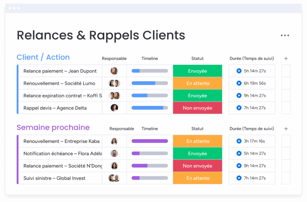Image resolution: width=307 pixels, height=202 pixels.
Task: Open the responsible avatar for Jean Dupont row
Action: click(114, 71)
